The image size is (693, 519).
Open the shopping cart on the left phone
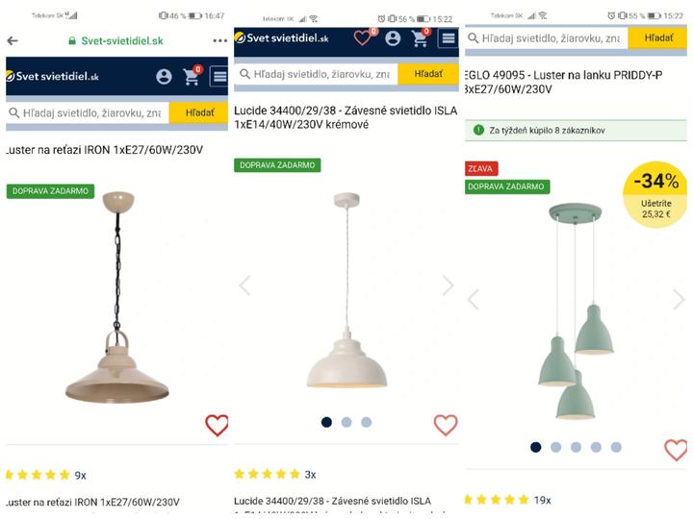click(x=192, y=76)
